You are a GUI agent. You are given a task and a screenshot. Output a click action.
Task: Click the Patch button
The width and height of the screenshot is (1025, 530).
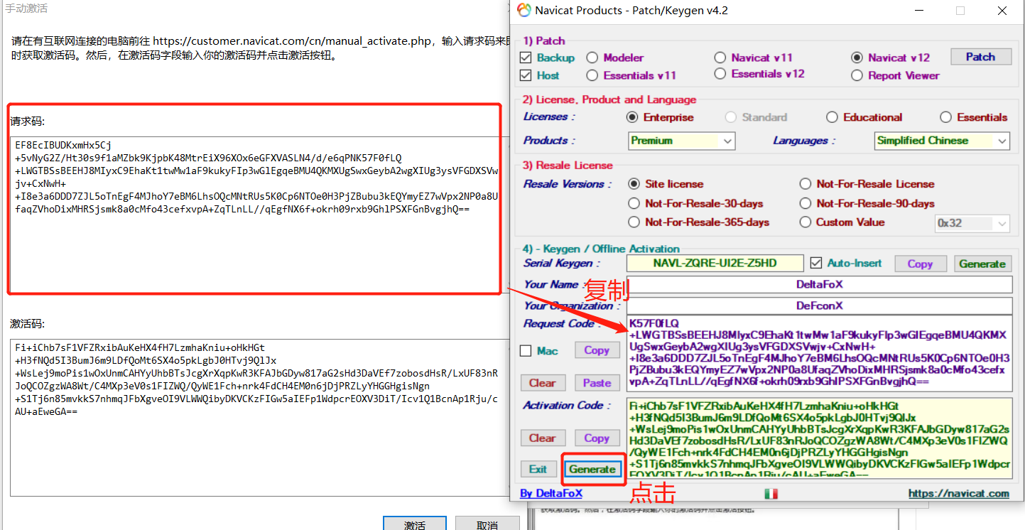coord(980,57)
